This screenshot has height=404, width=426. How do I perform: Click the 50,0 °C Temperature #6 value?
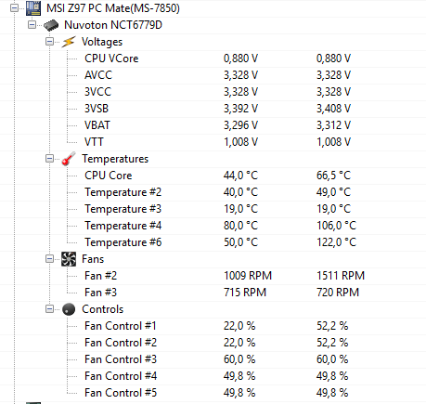pyautogui.click(x=240, y=242)
